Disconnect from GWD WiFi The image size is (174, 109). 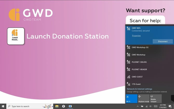coord(163,41)
